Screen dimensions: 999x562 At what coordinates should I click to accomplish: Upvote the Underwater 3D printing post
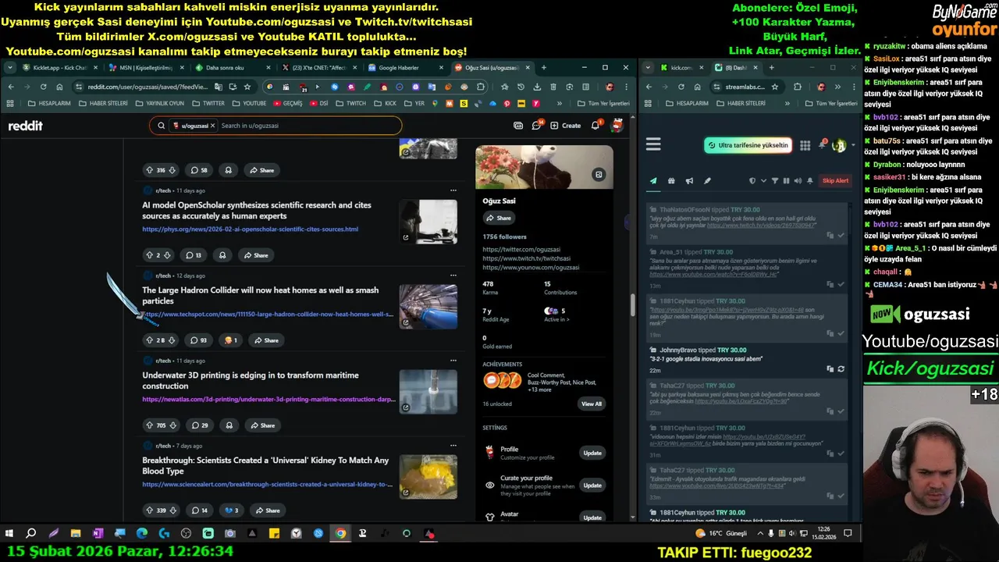(x=149, y=425)
